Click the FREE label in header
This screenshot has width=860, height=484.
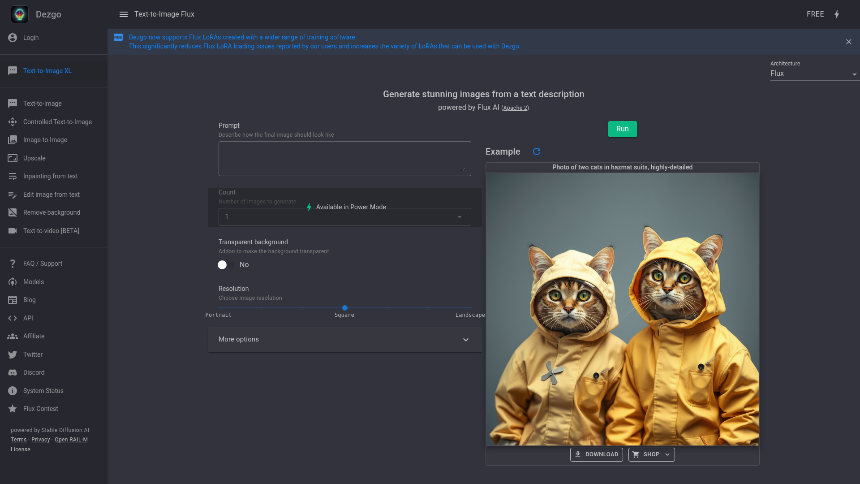coord(815,14)
